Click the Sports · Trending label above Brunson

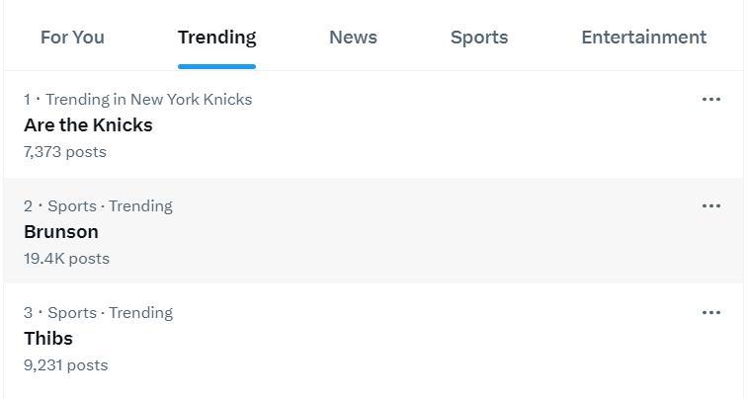110,206
